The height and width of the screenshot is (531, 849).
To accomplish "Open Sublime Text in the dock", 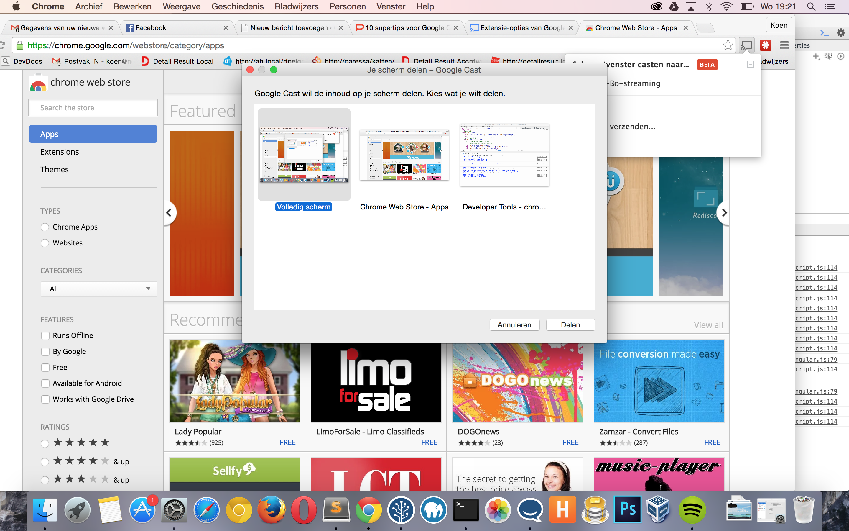I will coord(336,509).
